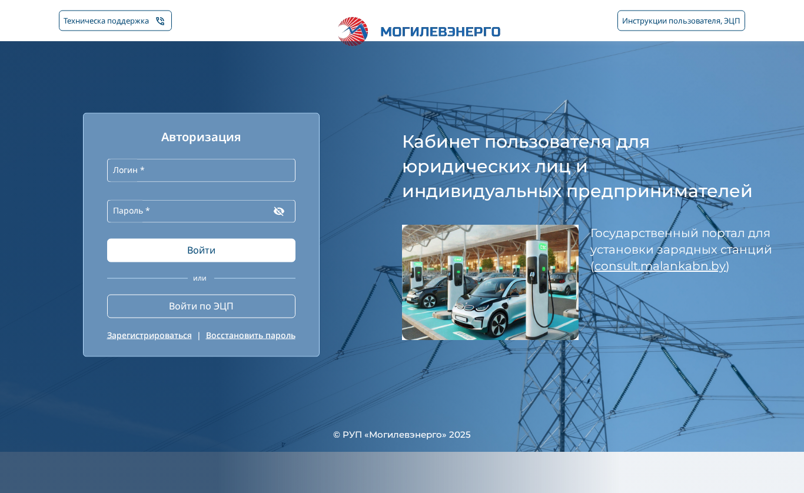The height and width of the screenshot is (493, 804).
Task: Toggle password visibility eye icon
Action: click(279, 211)
